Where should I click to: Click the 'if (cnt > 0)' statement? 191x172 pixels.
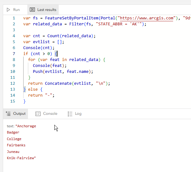40,54
